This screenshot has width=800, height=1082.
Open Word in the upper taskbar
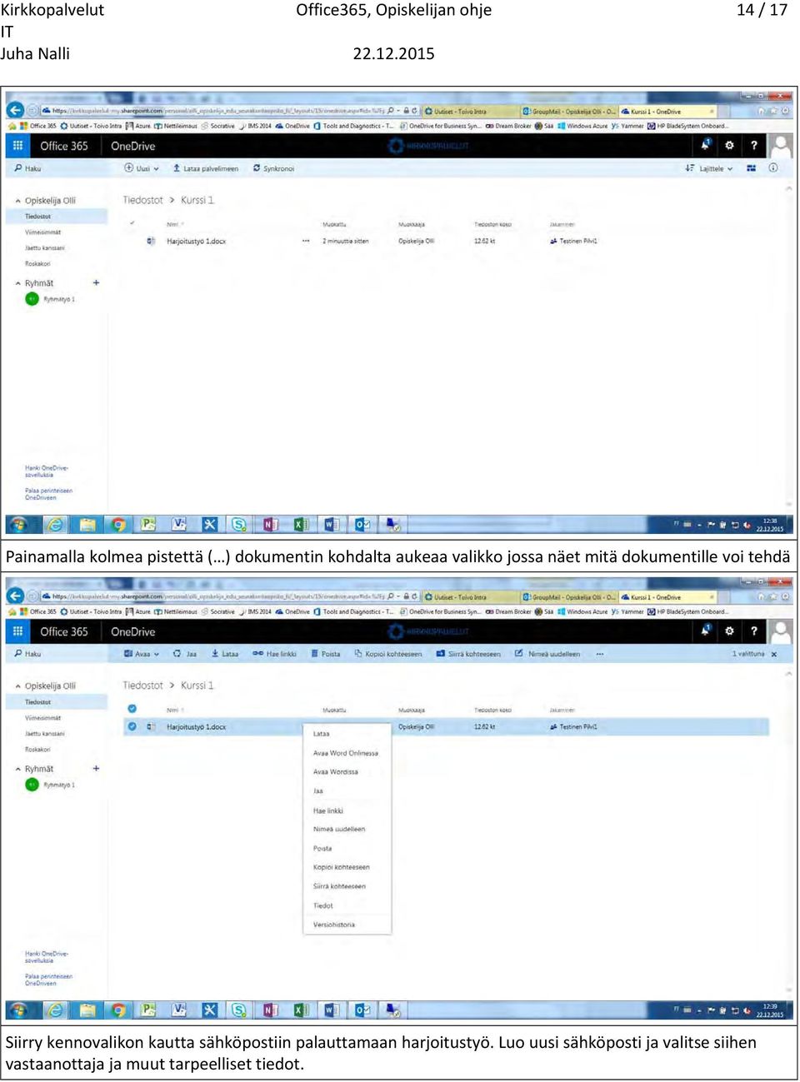pyautogui.click(x=332, y=524)
